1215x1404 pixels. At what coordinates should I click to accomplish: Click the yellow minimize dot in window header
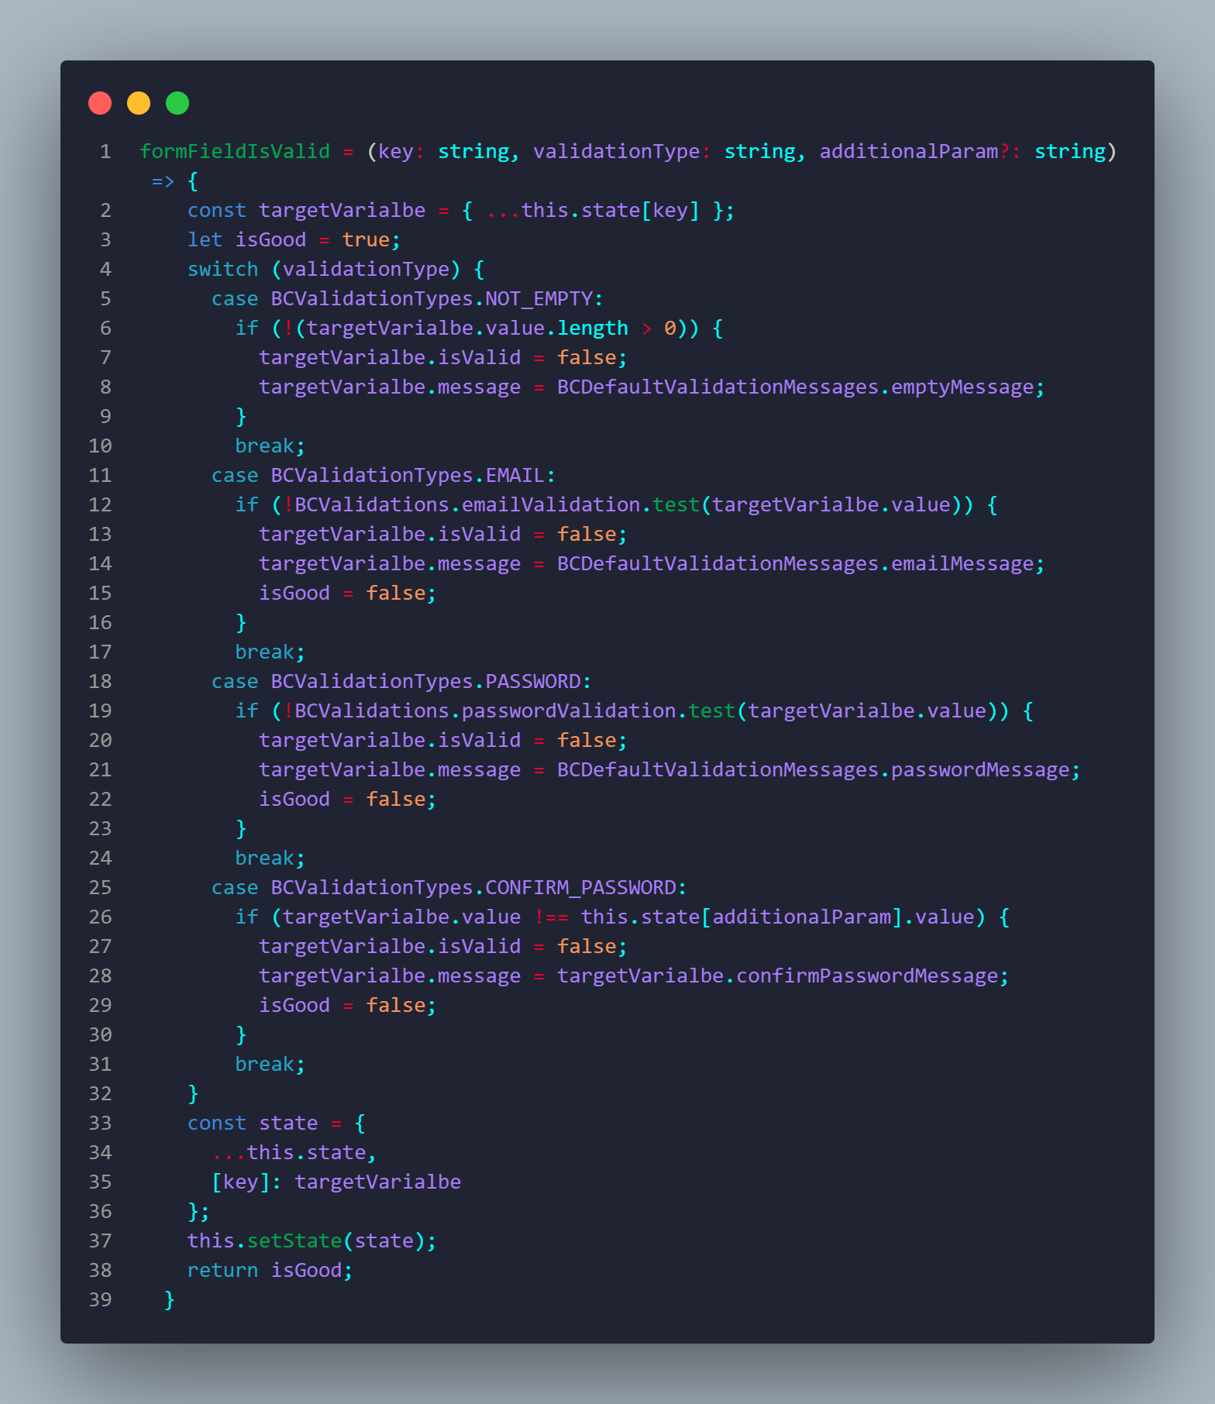tap(139, 103)
